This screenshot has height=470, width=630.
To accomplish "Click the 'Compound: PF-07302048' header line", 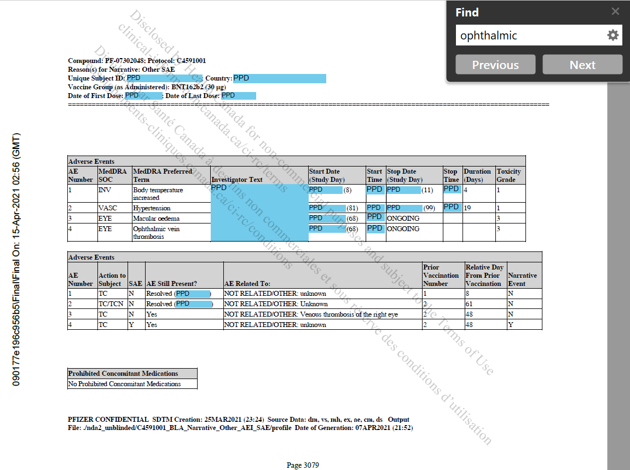I will (137, 61).
